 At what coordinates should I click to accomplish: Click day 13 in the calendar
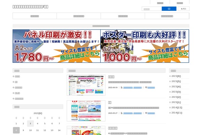pos(52,130)
